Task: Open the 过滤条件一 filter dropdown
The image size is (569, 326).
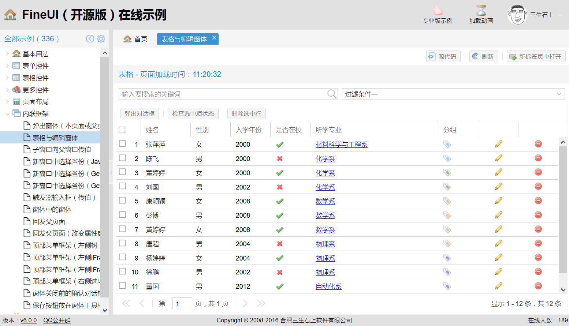Action: coord(453,94)
